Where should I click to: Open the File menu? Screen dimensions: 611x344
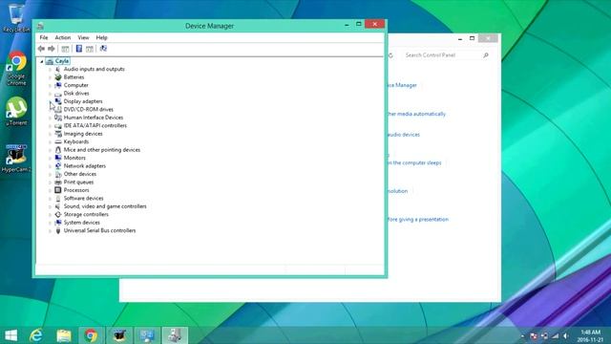(x=44, y=37)
